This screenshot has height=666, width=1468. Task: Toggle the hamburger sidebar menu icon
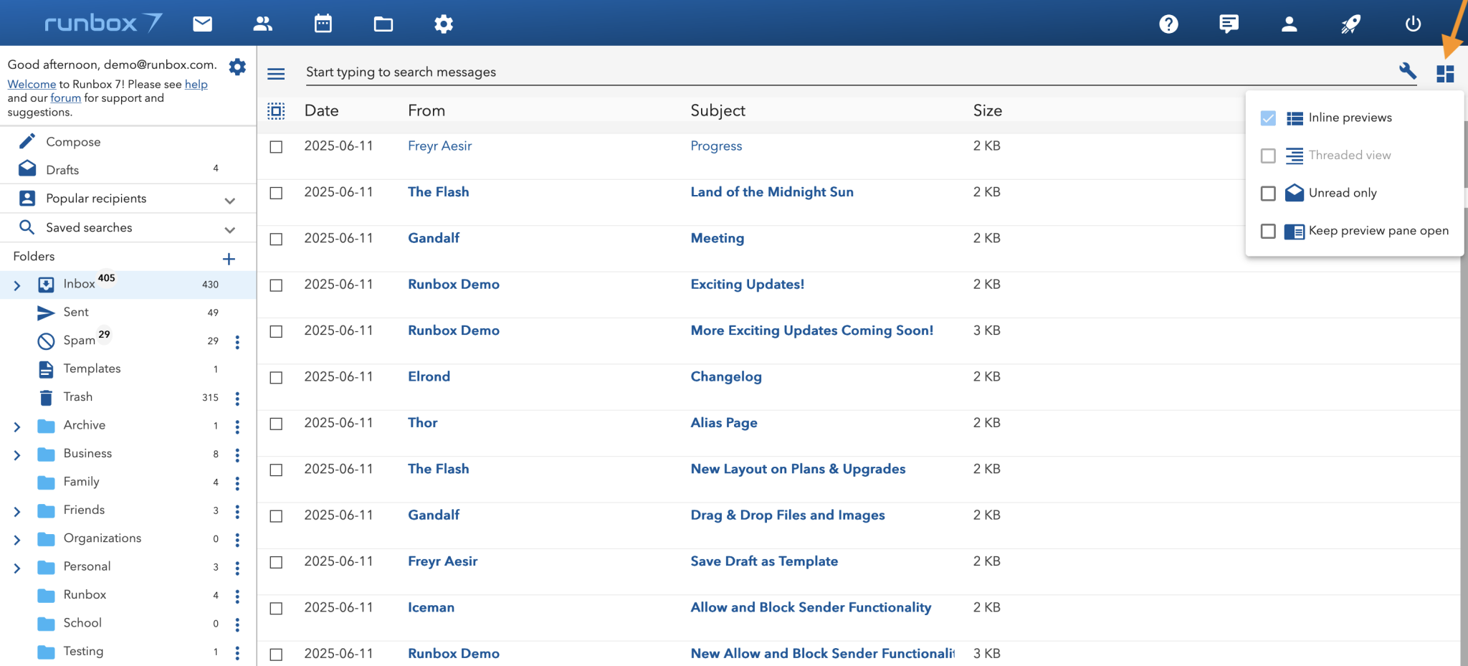click(x=276, y=73)
